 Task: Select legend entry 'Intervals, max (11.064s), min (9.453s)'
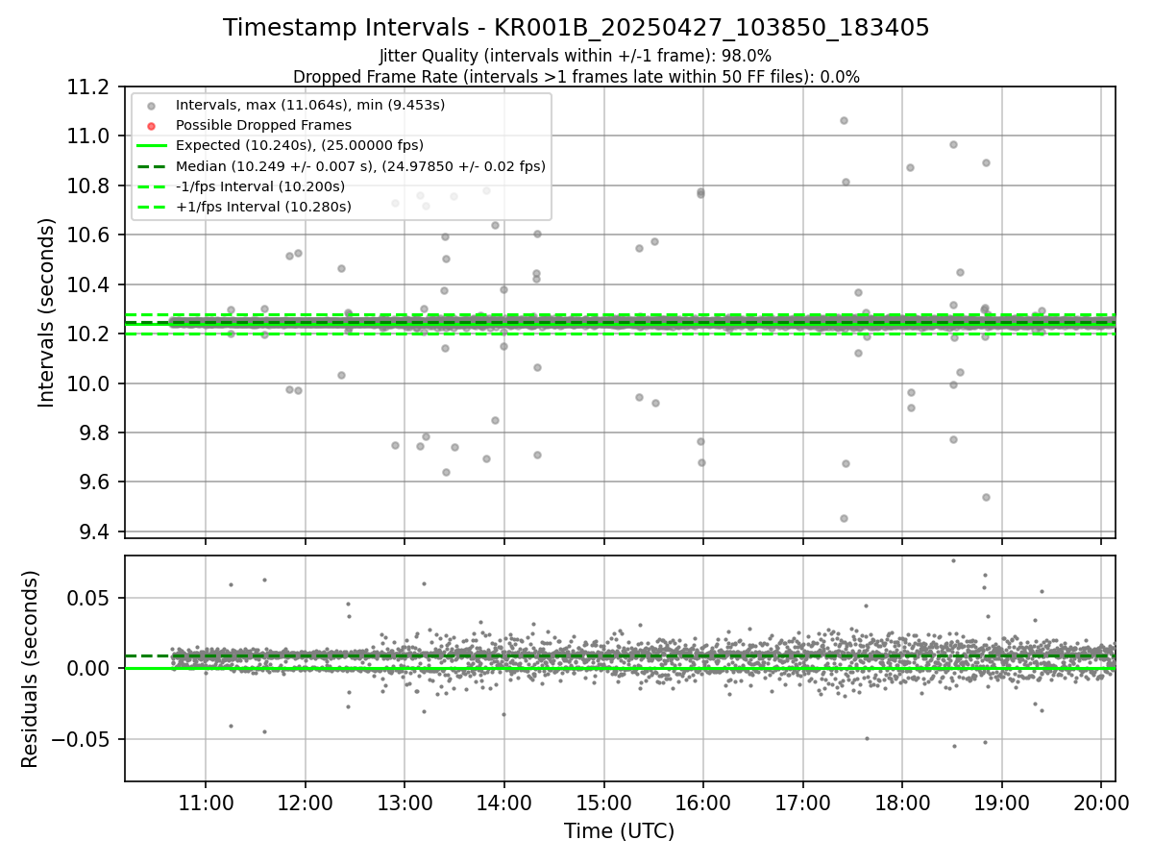click(310, 105)
